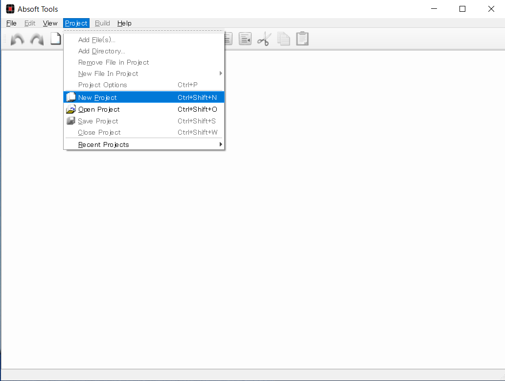Maximize the Absoft Tools window
The height and width of the screenshot is (381, 505).
[462, 9]
